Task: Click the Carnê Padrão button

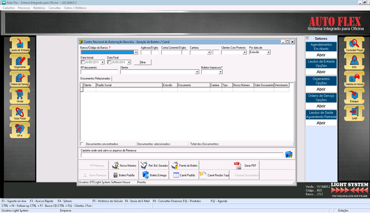Action: pos(184,175)
